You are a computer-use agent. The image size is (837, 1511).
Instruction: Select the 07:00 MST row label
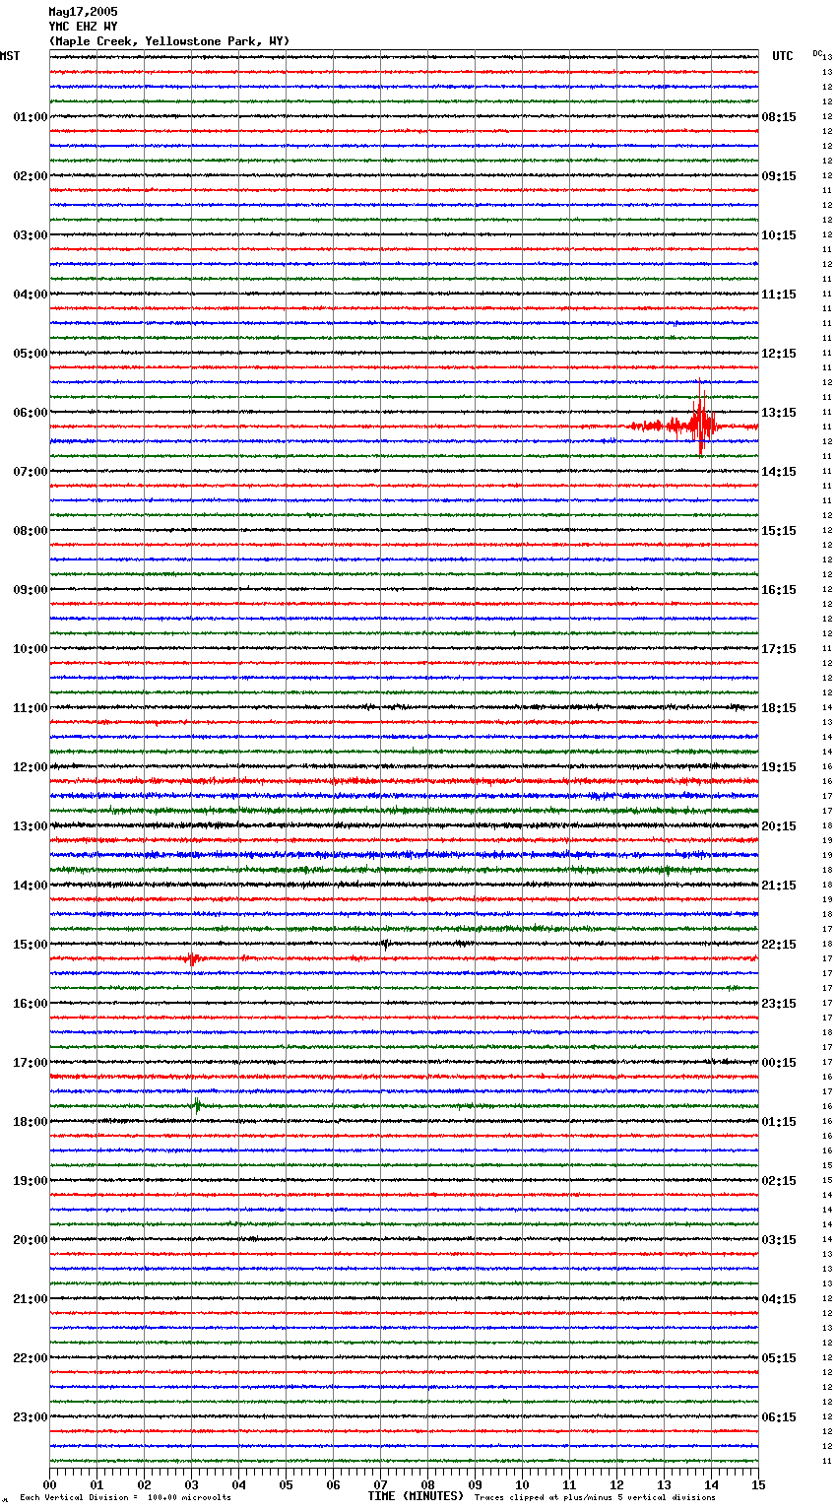[31, 472]
